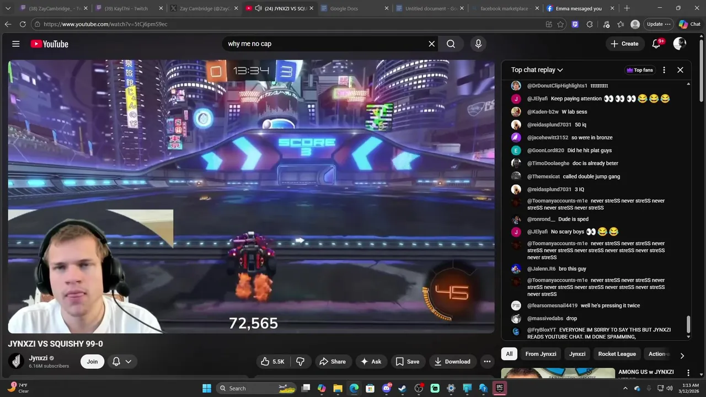Open the Update browser menu
The image size is (706, 397).
[x=659, y=24]
